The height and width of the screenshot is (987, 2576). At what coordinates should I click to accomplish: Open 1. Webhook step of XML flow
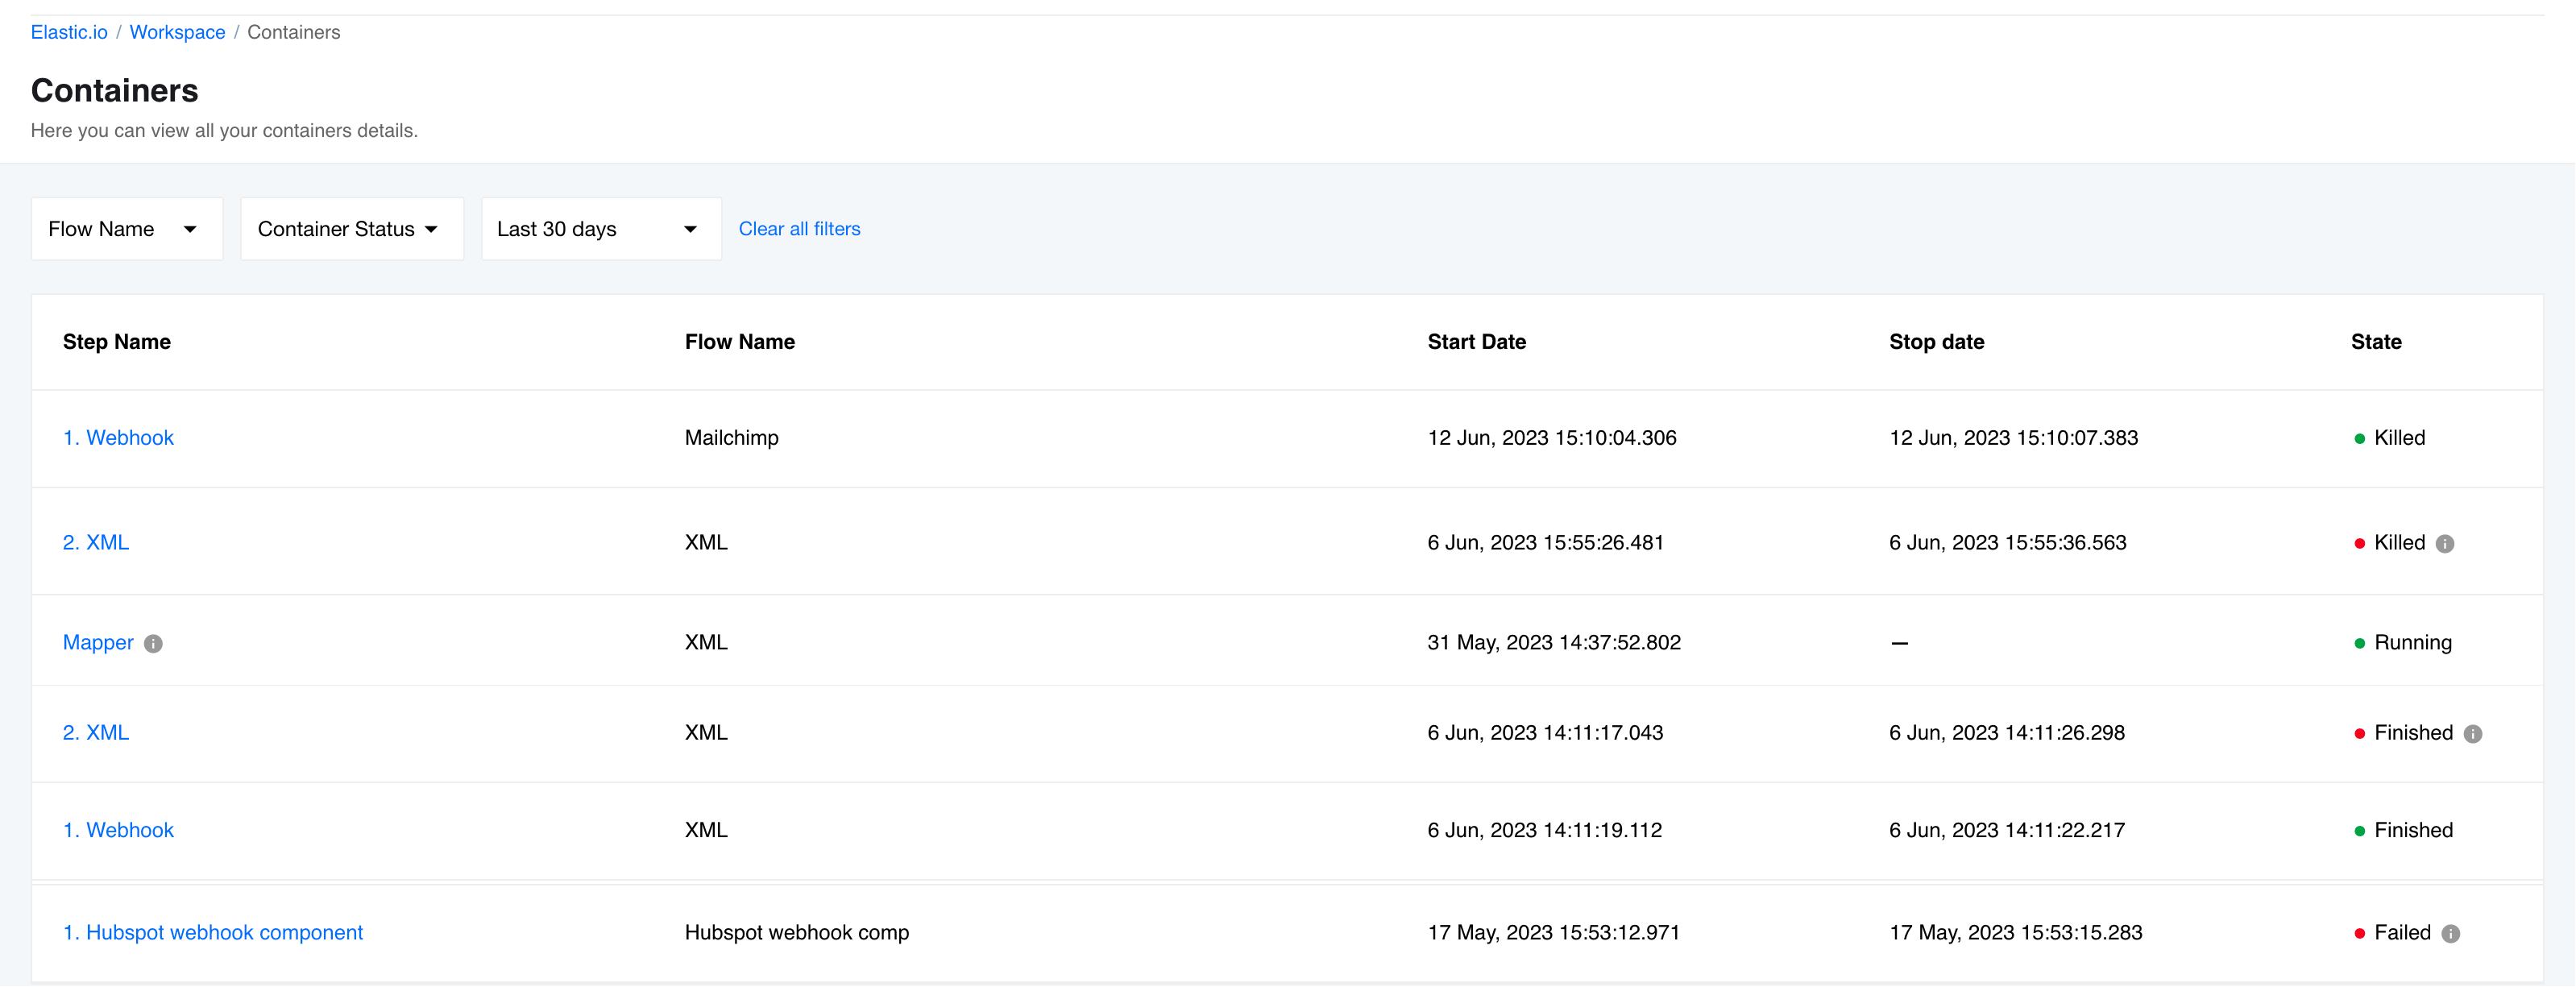coord(118,831)
